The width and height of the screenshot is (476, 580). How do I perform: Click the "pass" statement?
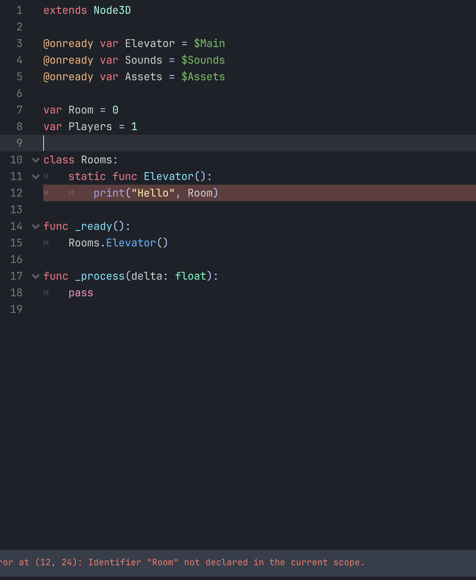click(81, 293)
